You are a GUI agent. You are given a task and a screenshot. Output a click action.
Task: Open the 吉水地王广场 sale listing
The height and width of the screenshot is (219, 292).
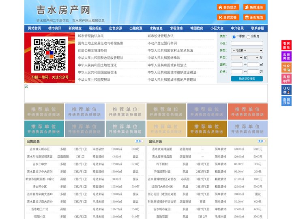click(40, 209)
